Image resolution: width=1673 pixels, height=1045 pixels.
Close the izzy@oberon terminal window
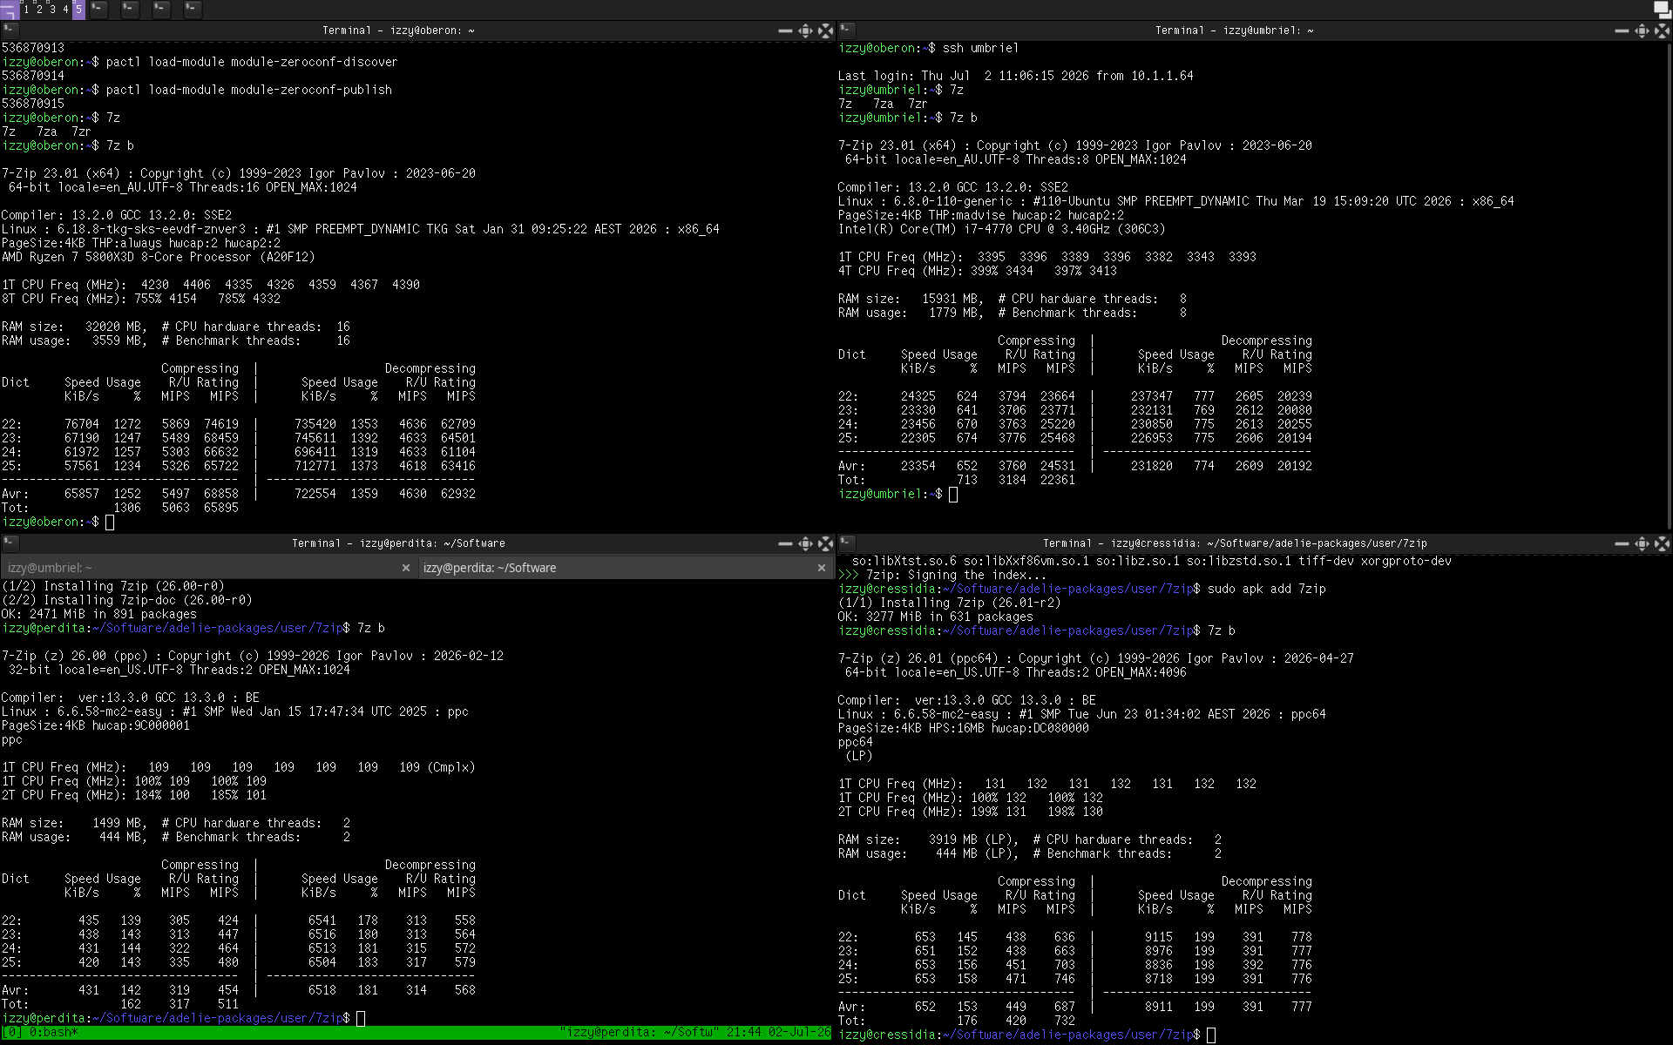825,30
